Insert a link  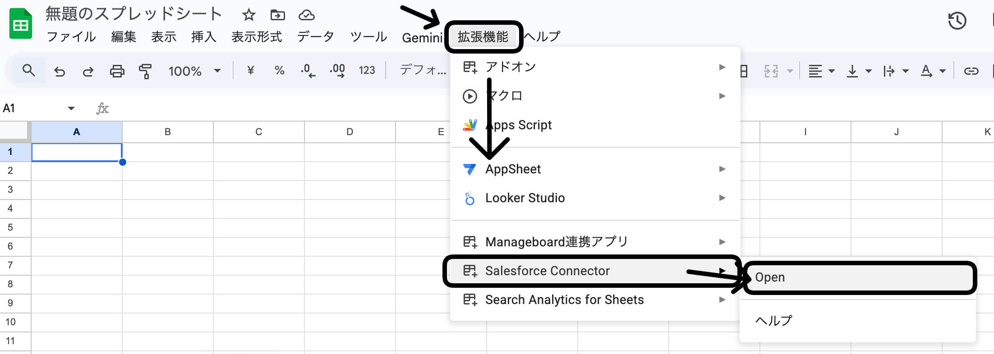tap(971, 71)
